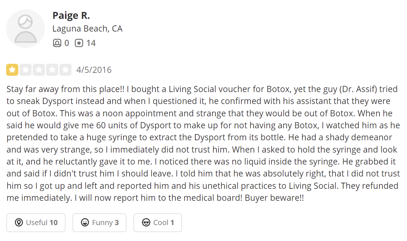Click the fourth empty rating star
The width and height of the screenshot is (407, 241).
pos(52,70)
